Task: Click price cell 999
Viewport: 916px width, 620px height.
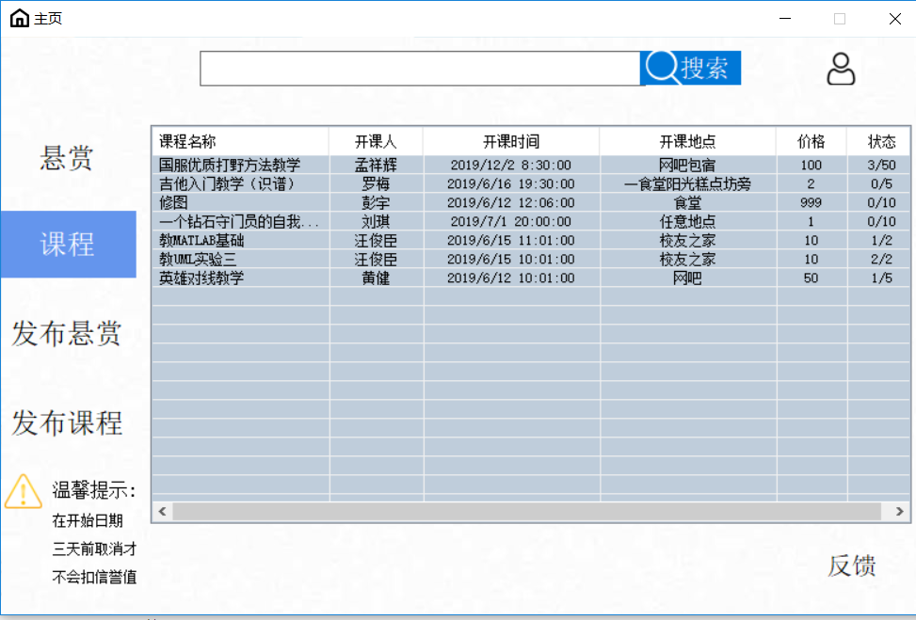Action: [811, 202]
